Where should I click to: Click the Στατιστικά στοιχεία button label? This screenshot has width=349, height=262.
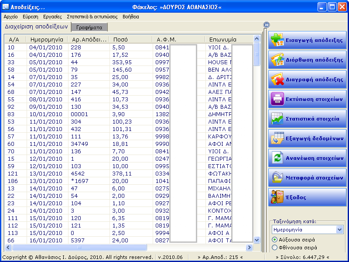(312, 119)
